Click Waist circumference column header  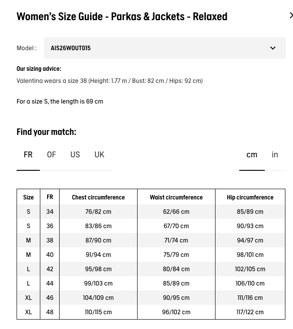coord(176,197)
